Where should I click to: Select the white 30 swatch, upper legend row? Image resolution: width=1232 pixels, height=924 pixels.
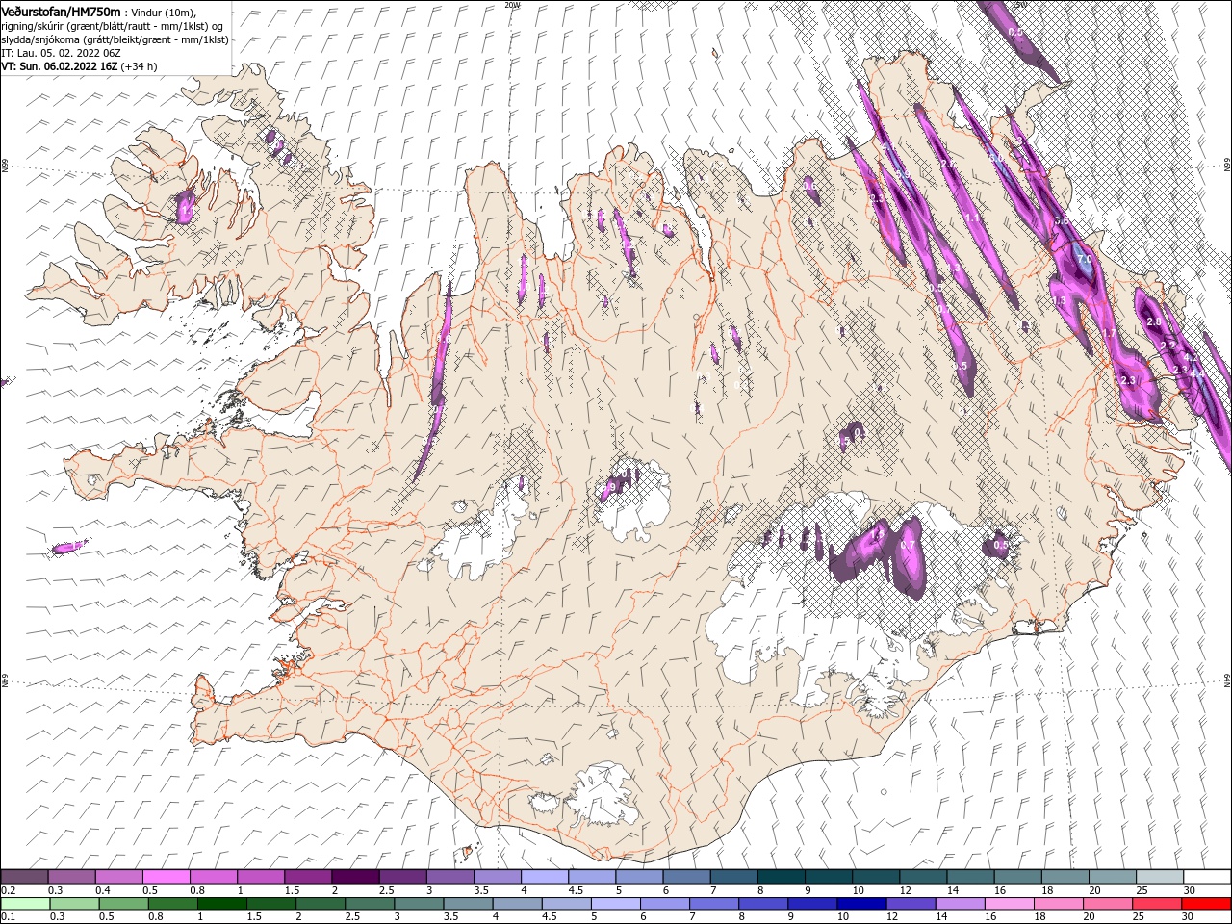click(x=1207, y=877)
